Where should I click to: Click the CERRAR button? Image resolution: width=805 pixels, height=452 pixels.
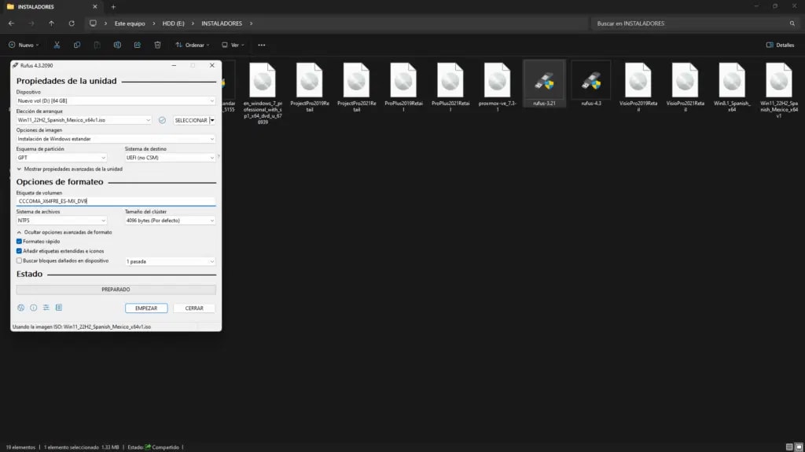coord(194,308)
